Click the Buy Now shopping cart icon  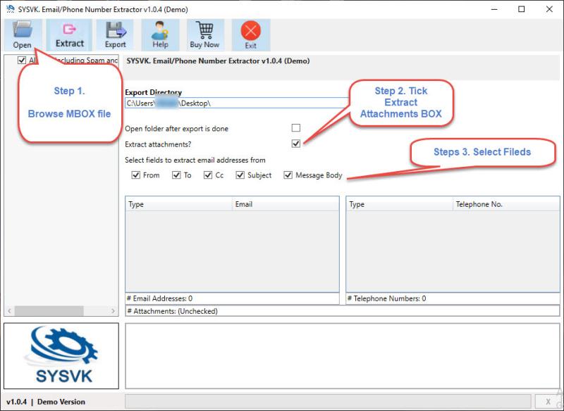pyautogui.click(x=204, y=34)
